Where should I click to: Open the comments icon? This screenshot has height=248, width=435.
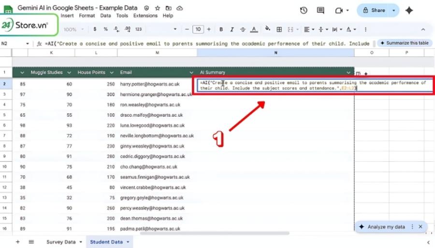pyautogui.click(x=320, y=11)
